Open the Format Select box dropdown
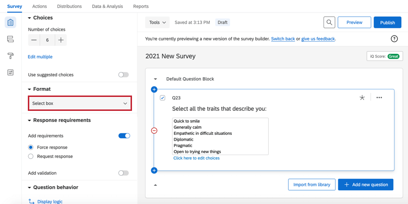Image resolution: width=408 pixels, height=204 pixels. (x=80, y=103)
